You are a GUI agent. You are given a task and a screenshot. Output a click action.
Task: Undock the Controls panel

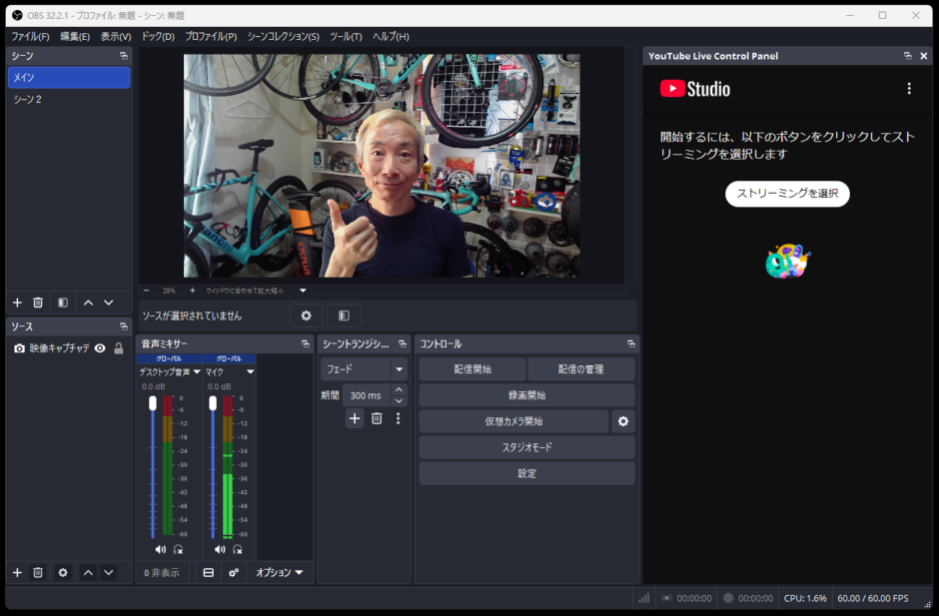630,343
